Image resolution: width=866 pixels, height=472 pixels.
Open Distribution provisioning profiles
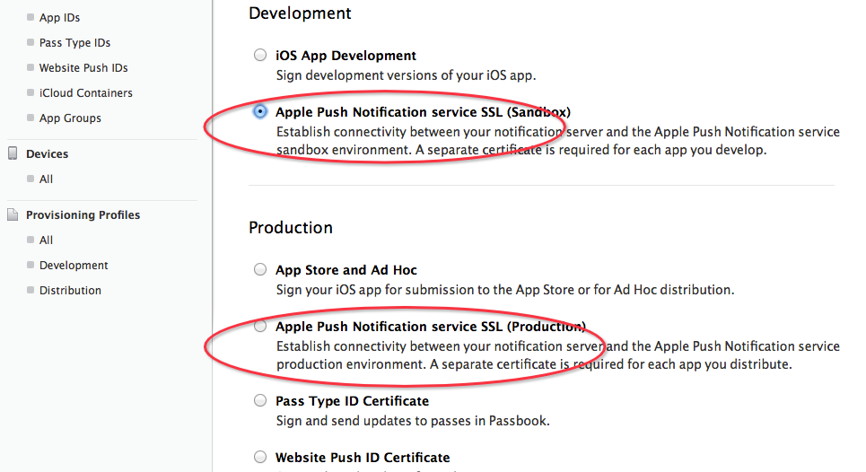[70, 291]
